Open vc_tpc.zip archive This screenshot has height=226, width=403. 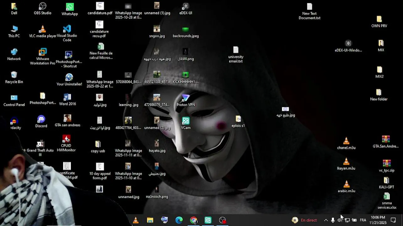(x=387, y=166)
